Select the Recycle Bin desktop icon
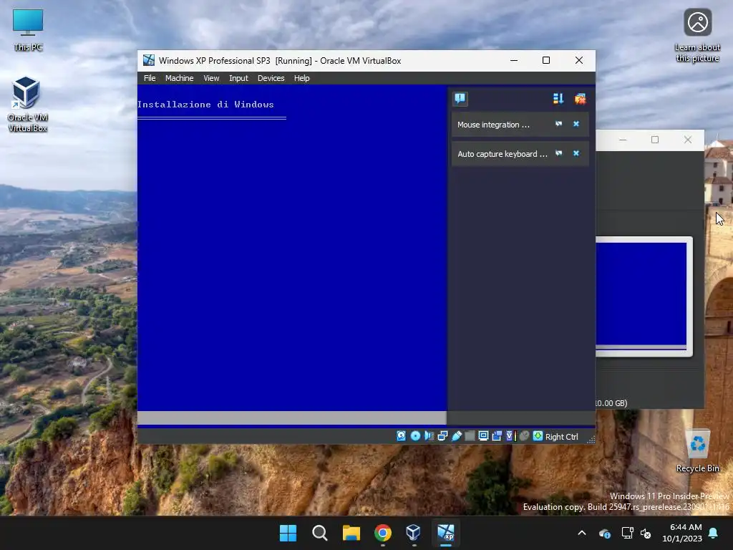Viewport: 733px width, 550px height. 697,451
